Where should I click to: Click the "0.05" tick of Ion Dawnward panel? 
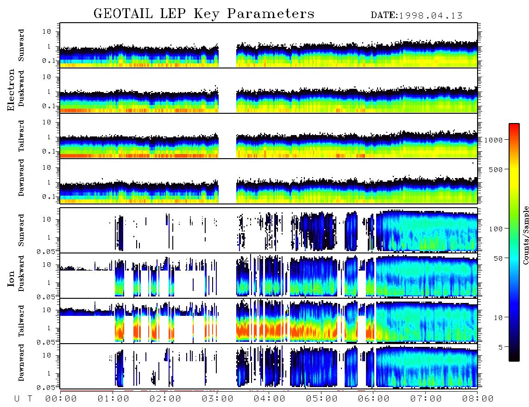coord(45,388)
